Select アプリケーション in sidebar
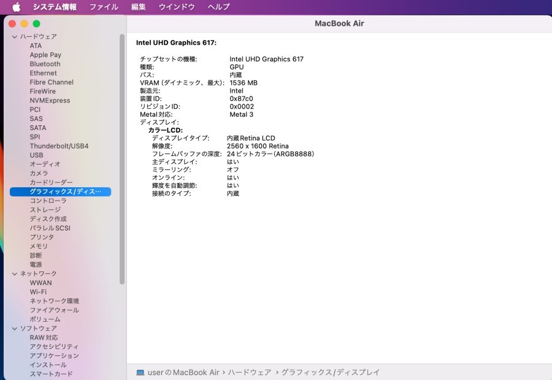Image resolution: width=552 pixels, height=380 pixels. pyautogui.click(x=54, y=356)
